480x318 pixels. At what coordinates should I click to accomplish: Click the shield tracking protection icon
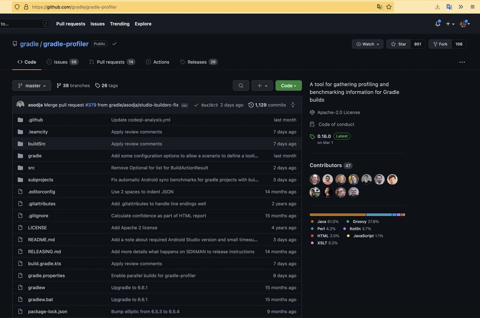coord(16,7)
